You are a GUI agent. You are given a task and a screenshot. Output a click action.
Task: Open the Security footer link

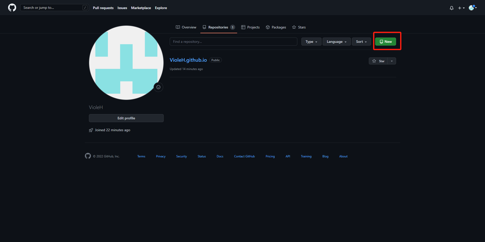tap(181, 156)
